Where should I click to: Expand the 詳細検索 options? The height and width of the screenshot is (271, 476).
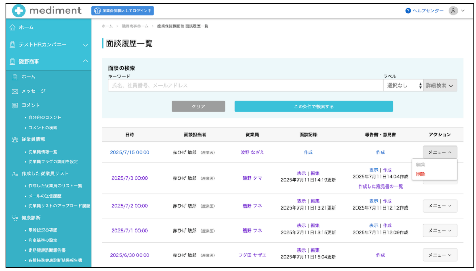click(x=440, y=86)
